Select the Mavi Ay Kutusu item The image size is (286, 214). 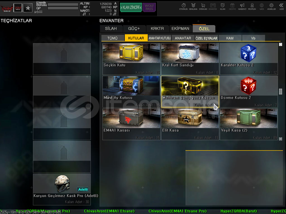click(131, 91)
